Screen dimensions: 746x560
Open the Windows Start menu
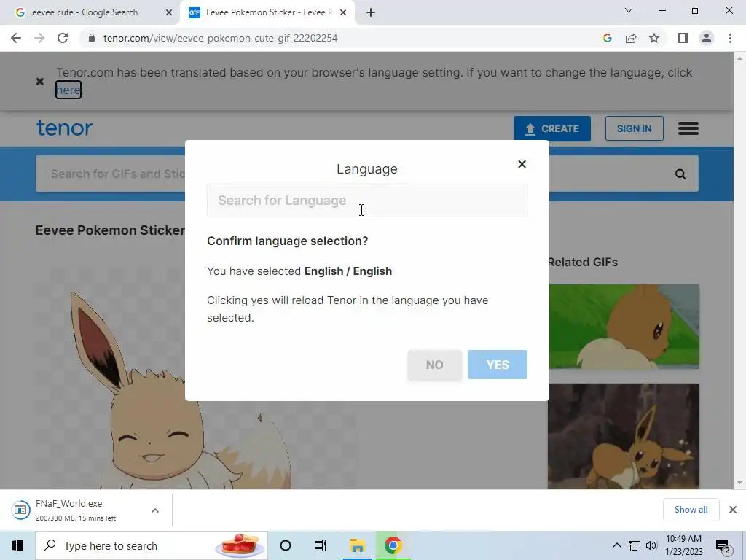pyautogui.click(x=17, y=545)
